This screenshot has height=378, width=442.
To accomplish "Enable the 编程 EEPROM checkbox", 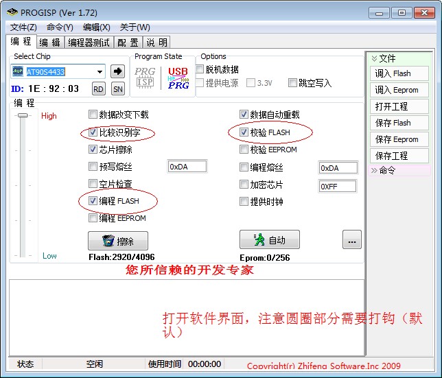I will coord(93,217).
